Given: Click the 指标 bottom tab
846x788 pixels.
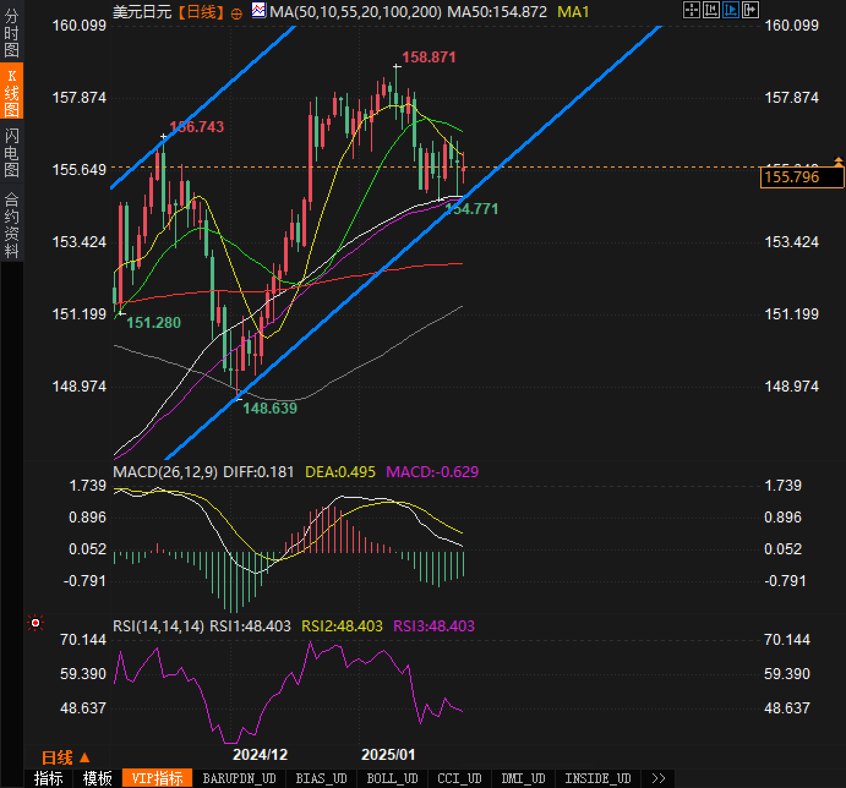Looking at the screenshot, I should pos(49,778).
